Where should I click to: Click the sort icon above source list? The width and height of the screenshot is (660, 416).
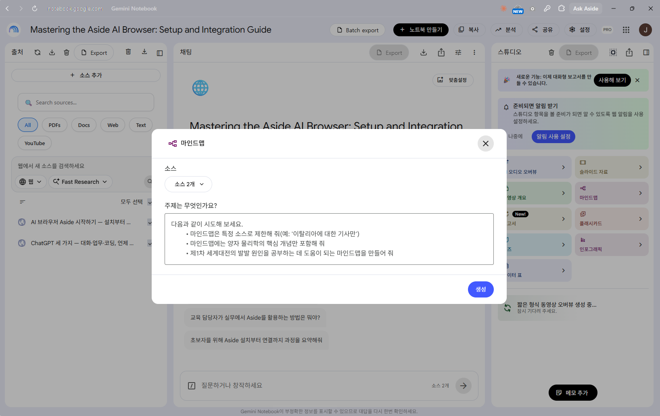[23, 202]
